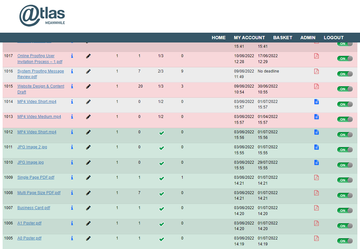Click LOGOUT in the navigation bar
Viewport: 360px width, 249px height.
(334, 38)
